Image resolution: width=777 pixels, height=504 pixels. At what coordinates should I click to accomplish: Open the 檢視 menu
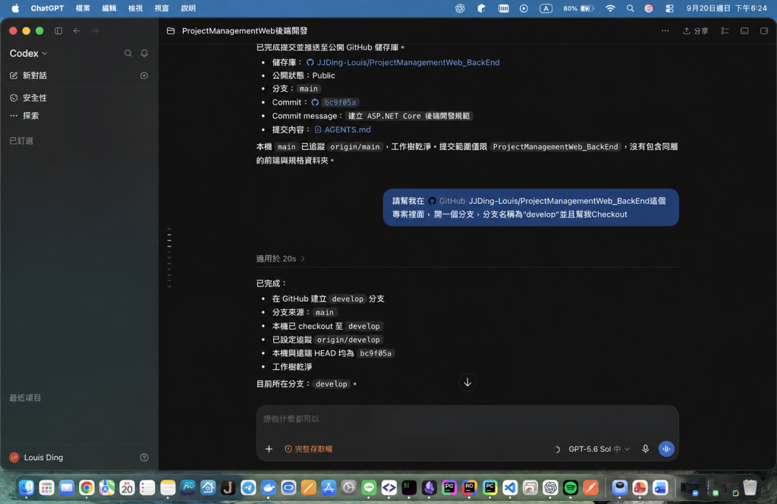(135, 8)
